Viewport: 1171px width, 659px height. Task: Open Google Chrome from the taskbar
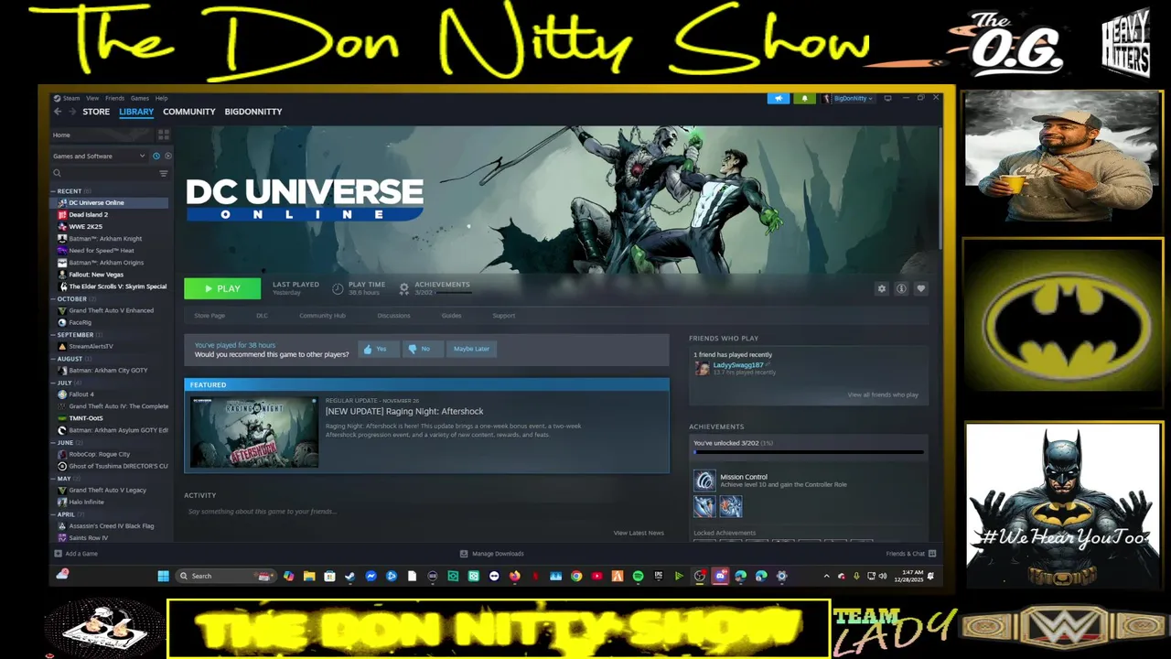pyautogui.click(x=576, y=576)
